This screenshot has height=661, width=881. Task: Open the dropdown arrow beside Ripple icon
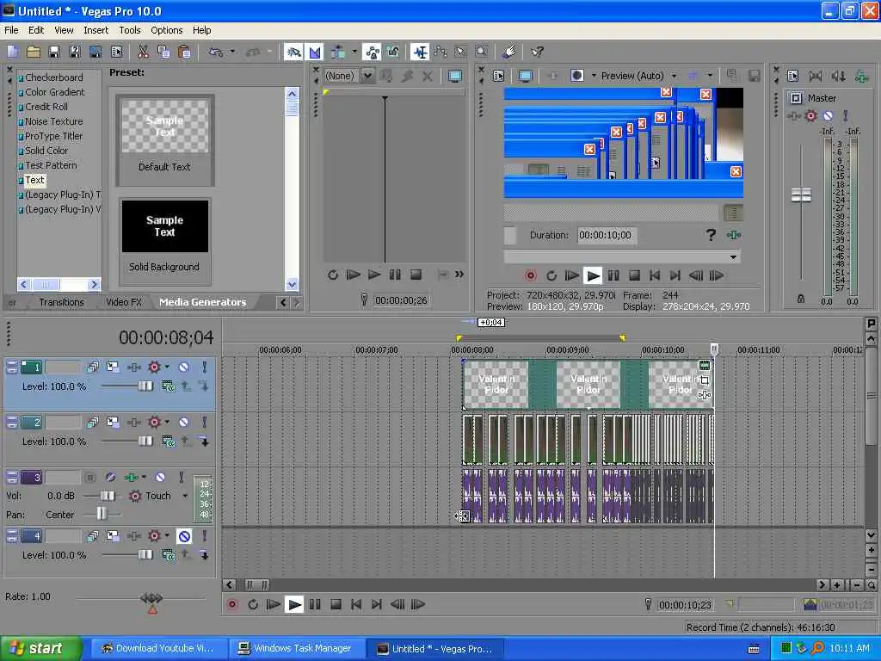click(x=354, y=53)
